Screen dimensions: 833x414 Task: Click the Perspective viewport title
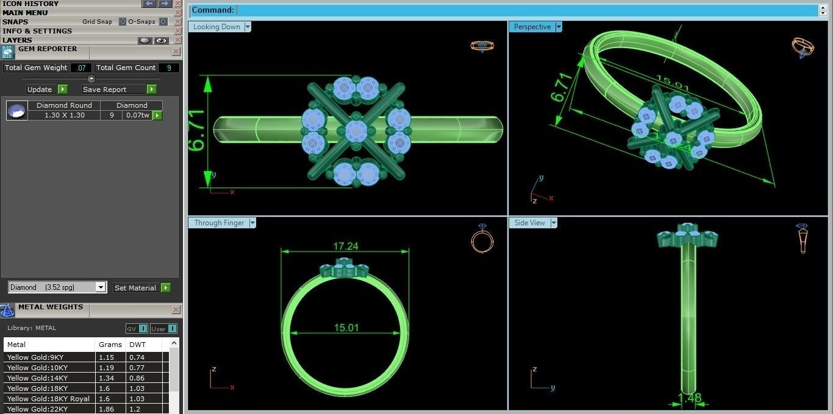532,27
